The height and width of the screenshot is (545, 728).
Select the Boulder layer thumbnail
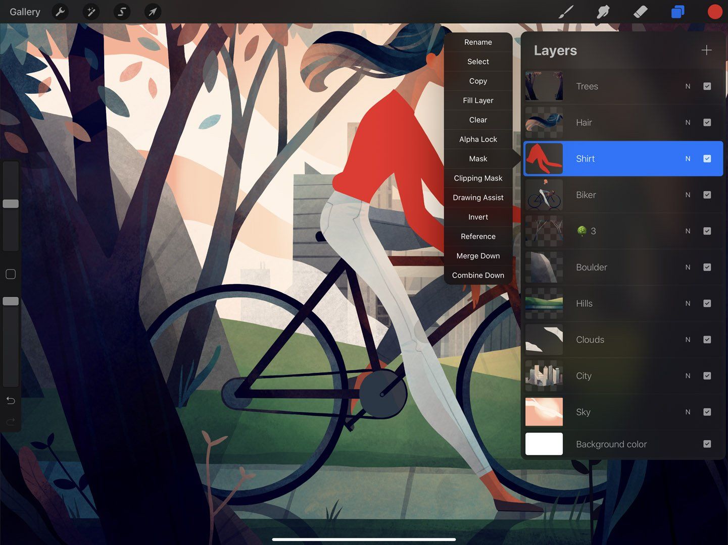[x=544, y=267]
